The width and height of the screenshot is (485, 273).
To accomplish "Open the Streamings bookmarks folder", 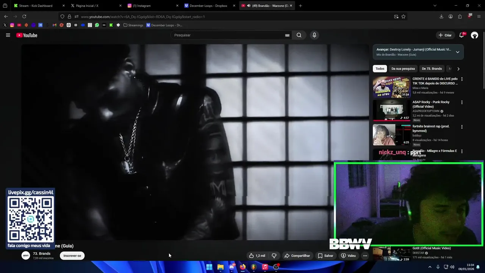I will pyautogui.click(x=133, y=25).
